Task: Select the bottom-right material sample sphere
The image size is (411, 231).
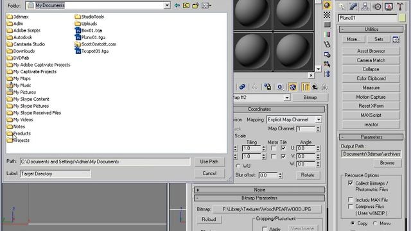Action: tap(293, 51)
